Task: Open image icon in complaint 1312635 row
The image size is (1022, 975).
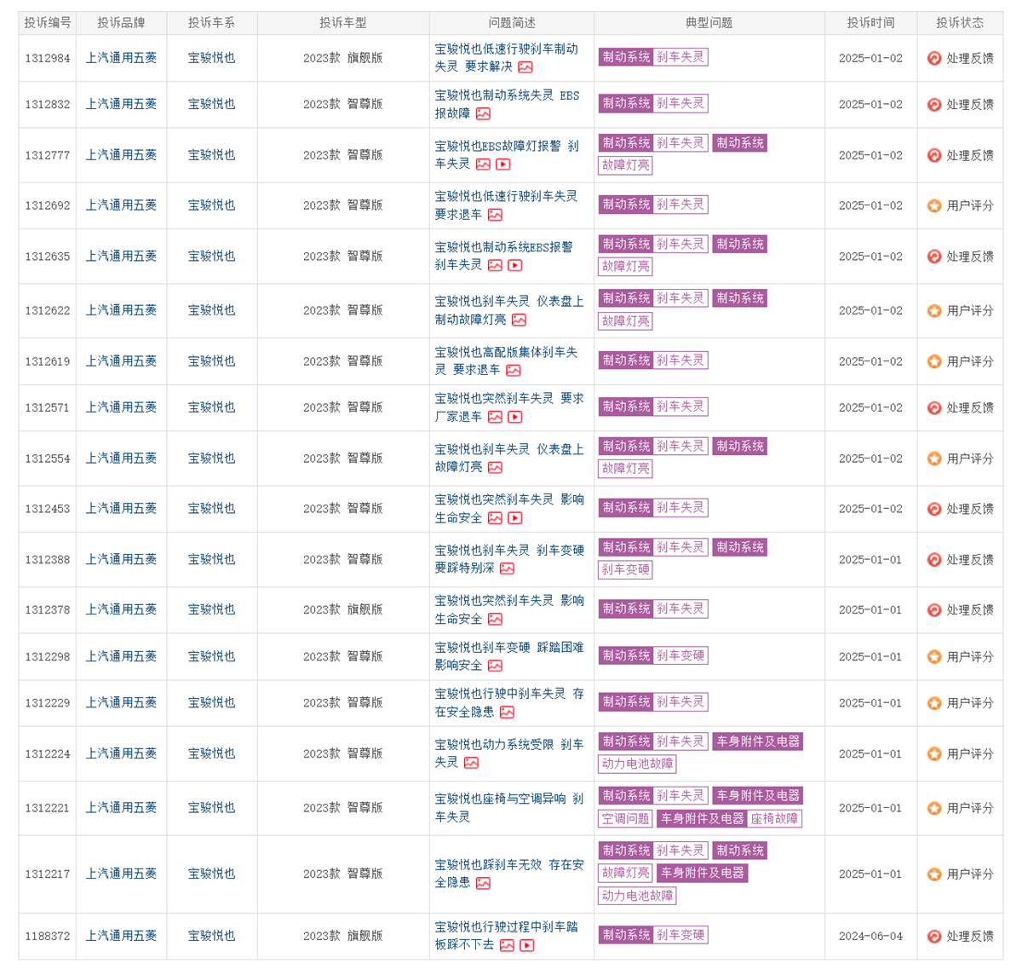Action: 495,266
